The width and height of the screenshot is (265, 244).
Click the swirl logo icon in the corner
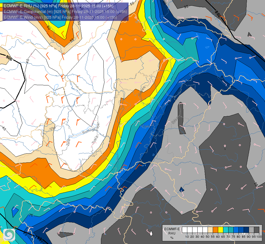pos(9,235)
